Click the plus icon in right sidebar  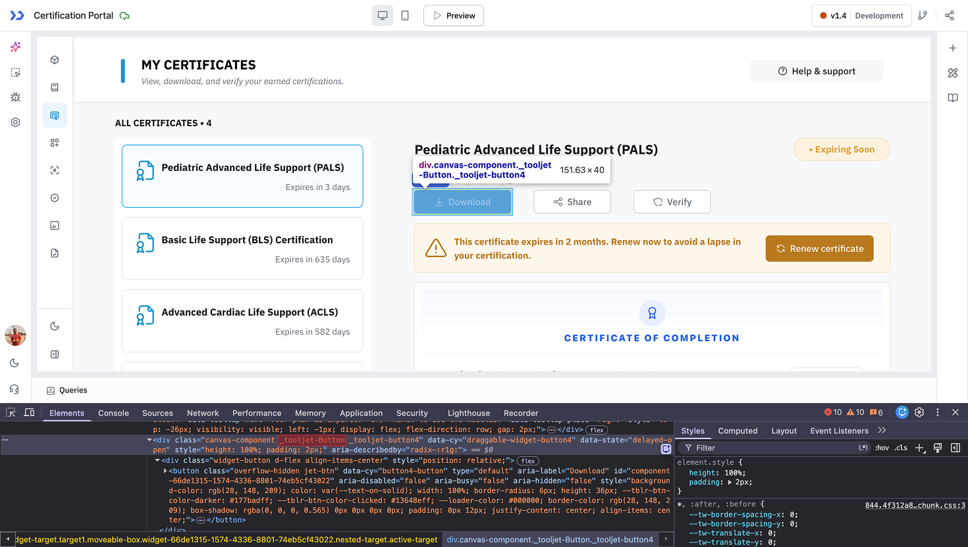(953, 48)
